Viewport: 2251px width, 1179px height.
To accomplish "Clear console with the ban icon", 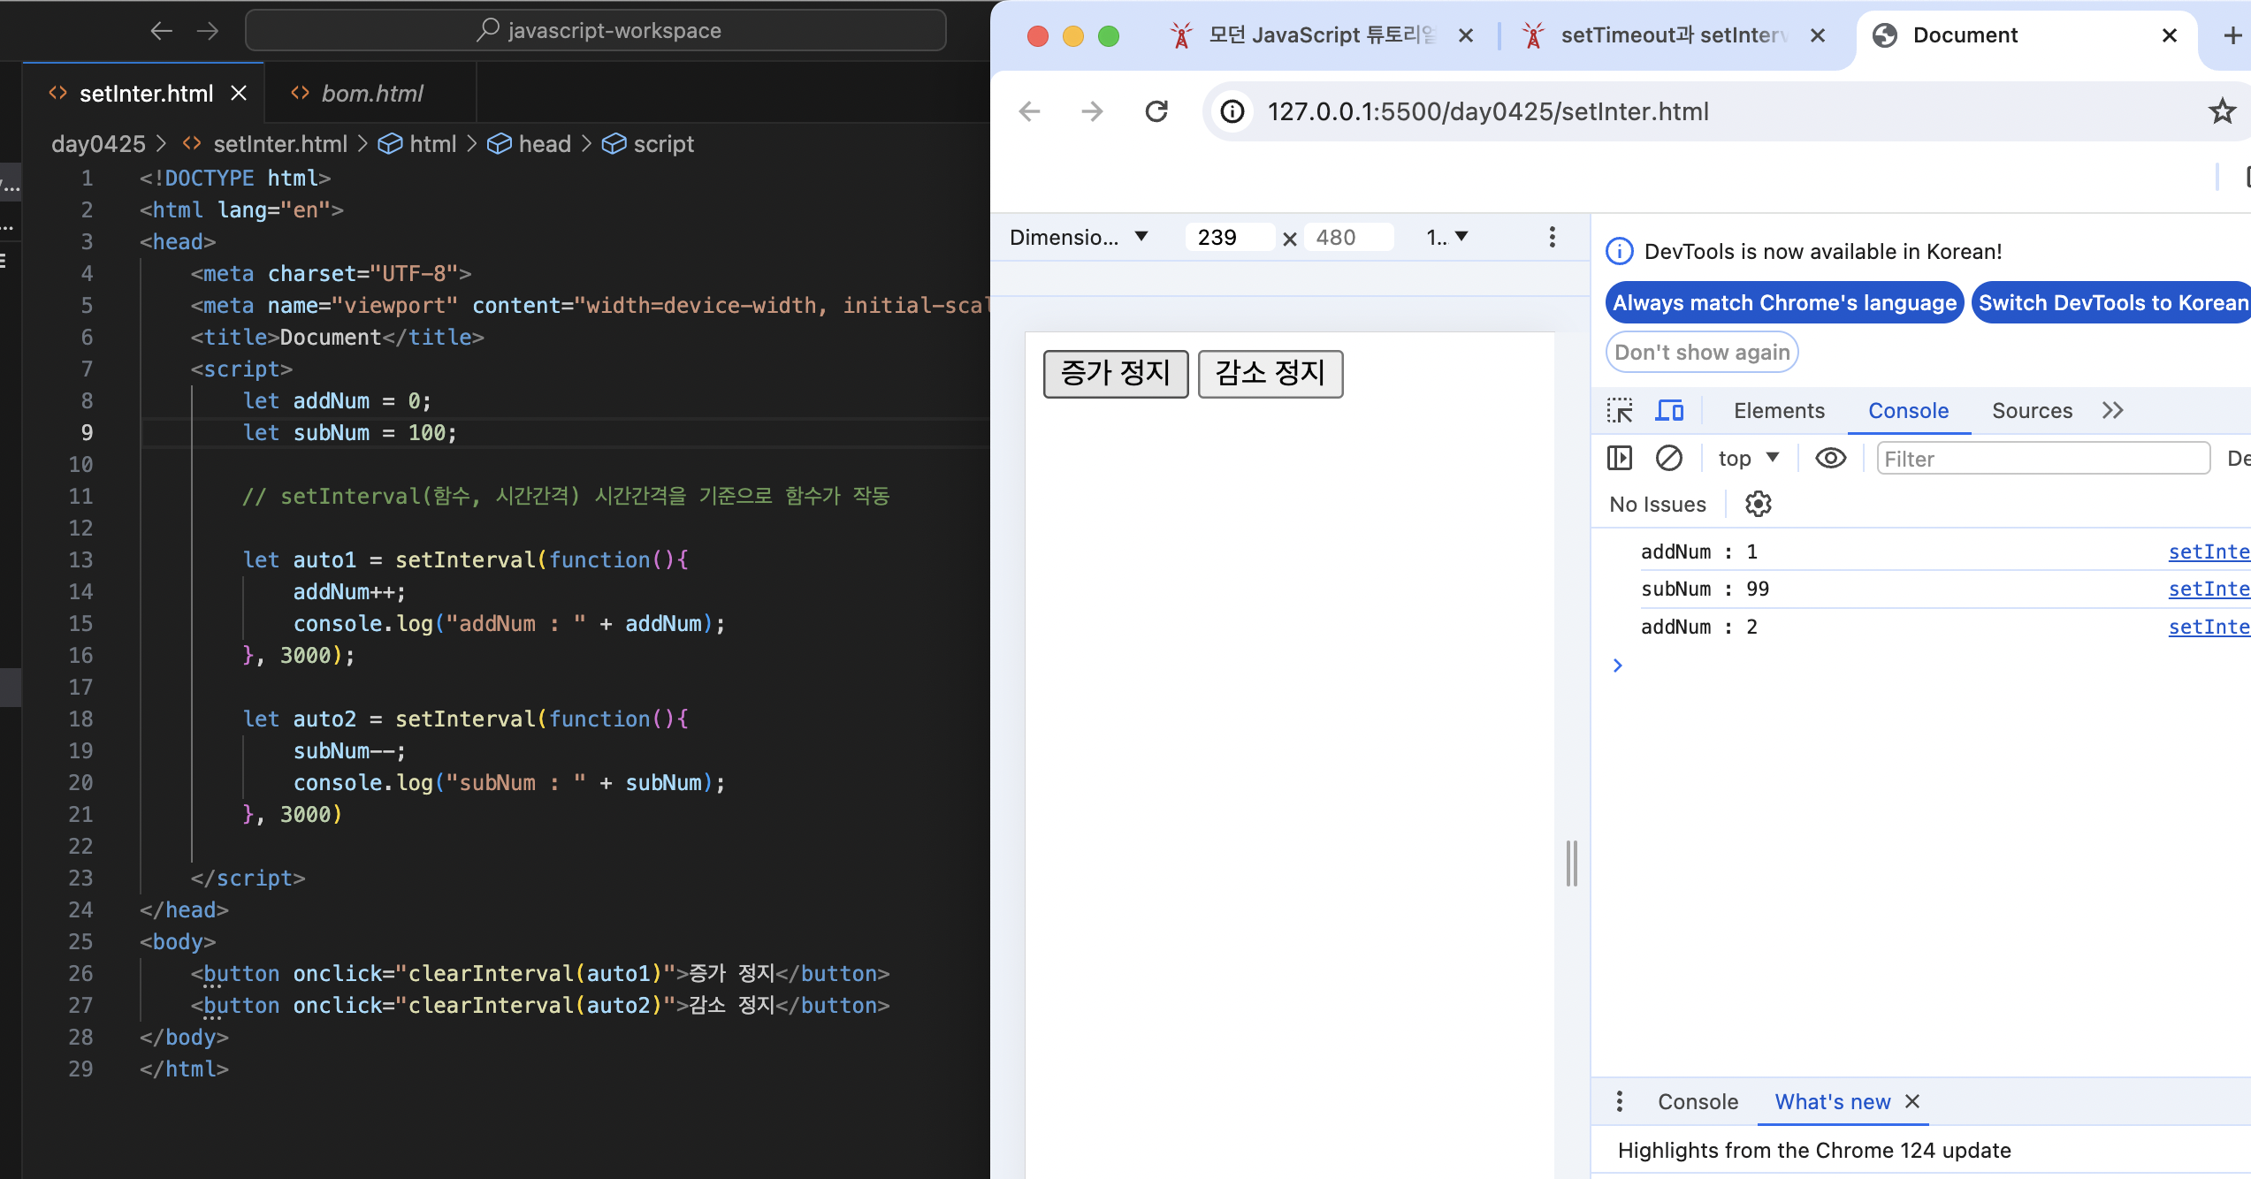I will click(x=1668, y=459).
